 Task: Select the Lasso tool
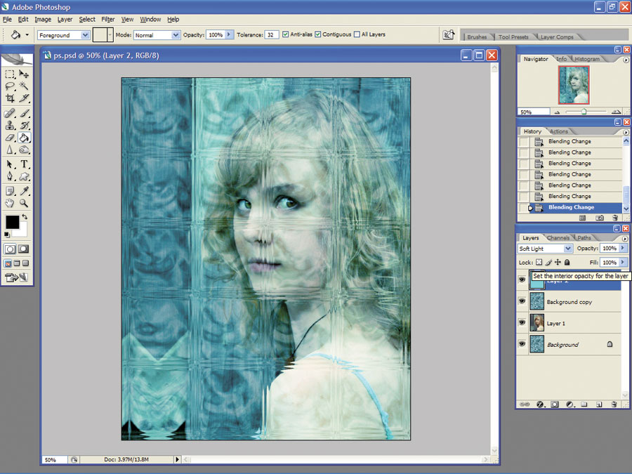(10, 86)
